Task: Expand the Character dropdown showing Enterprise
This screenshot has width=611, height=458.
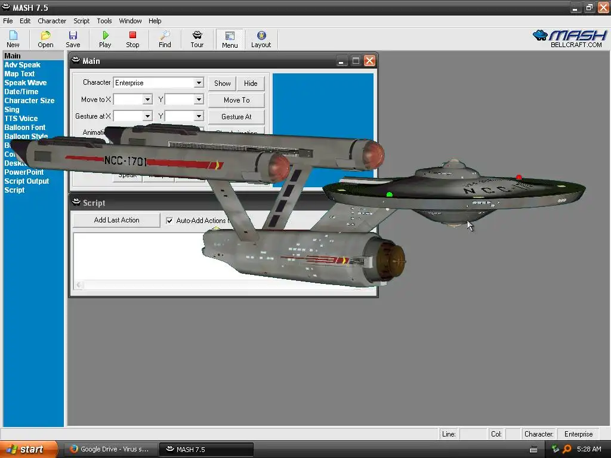Action: [199, 82]
